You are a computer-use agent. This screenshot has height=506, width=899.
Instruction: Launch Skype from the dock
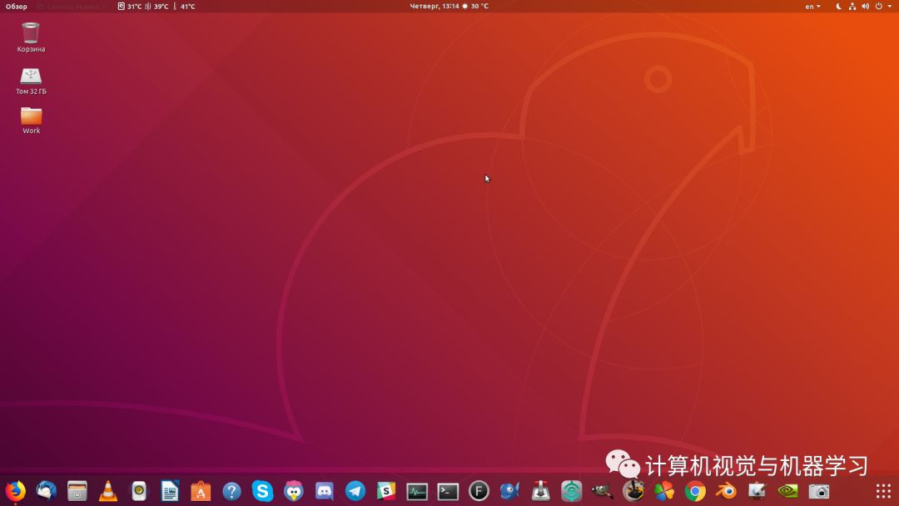[x=262, y=491]
